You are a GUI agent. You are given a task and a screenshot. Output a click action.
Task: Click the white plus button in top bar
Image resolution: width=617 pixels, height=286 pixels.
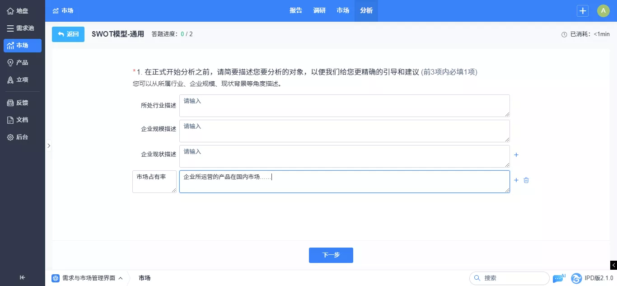[x=583, y=11]
